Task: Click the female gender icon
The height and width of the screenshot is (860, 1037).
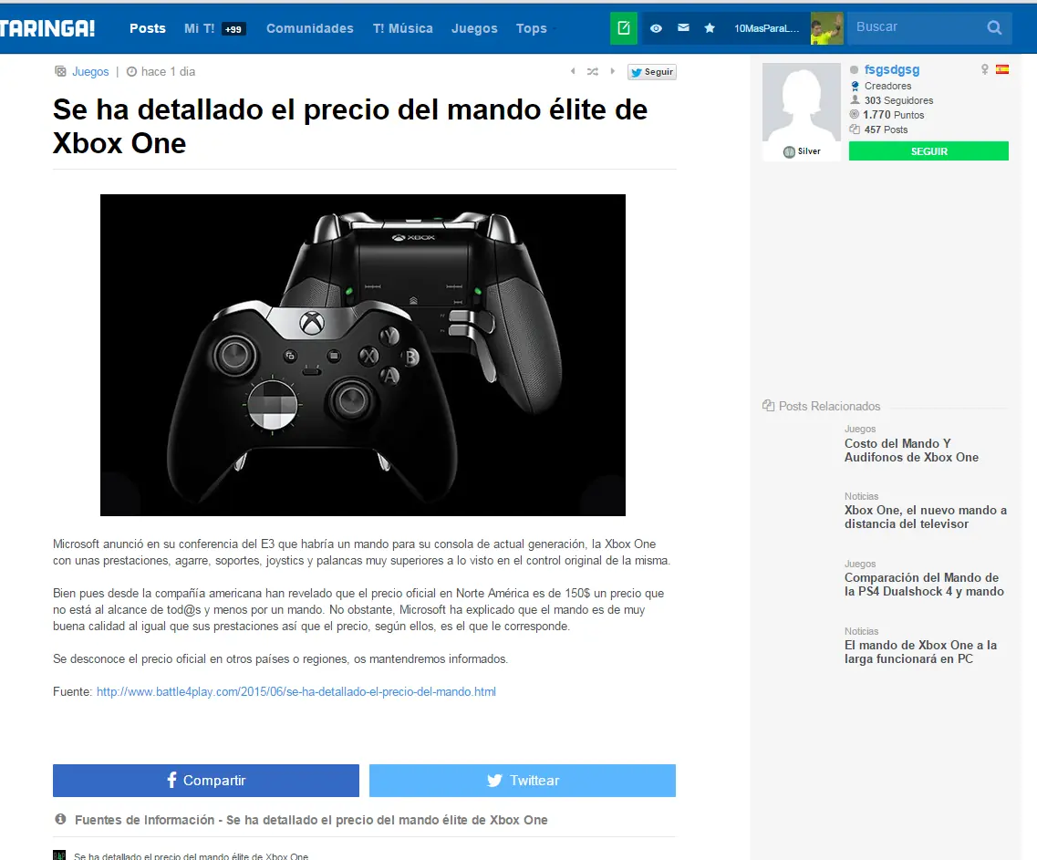Action: 985,69
